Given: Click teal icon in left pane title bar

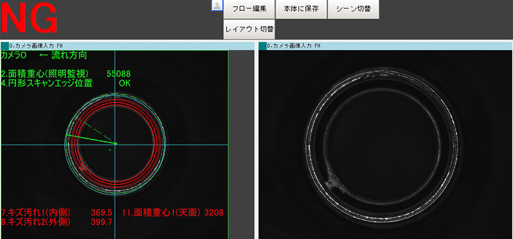Looking at the screenshot, I should pyautogui.click(x=5, y=46).
